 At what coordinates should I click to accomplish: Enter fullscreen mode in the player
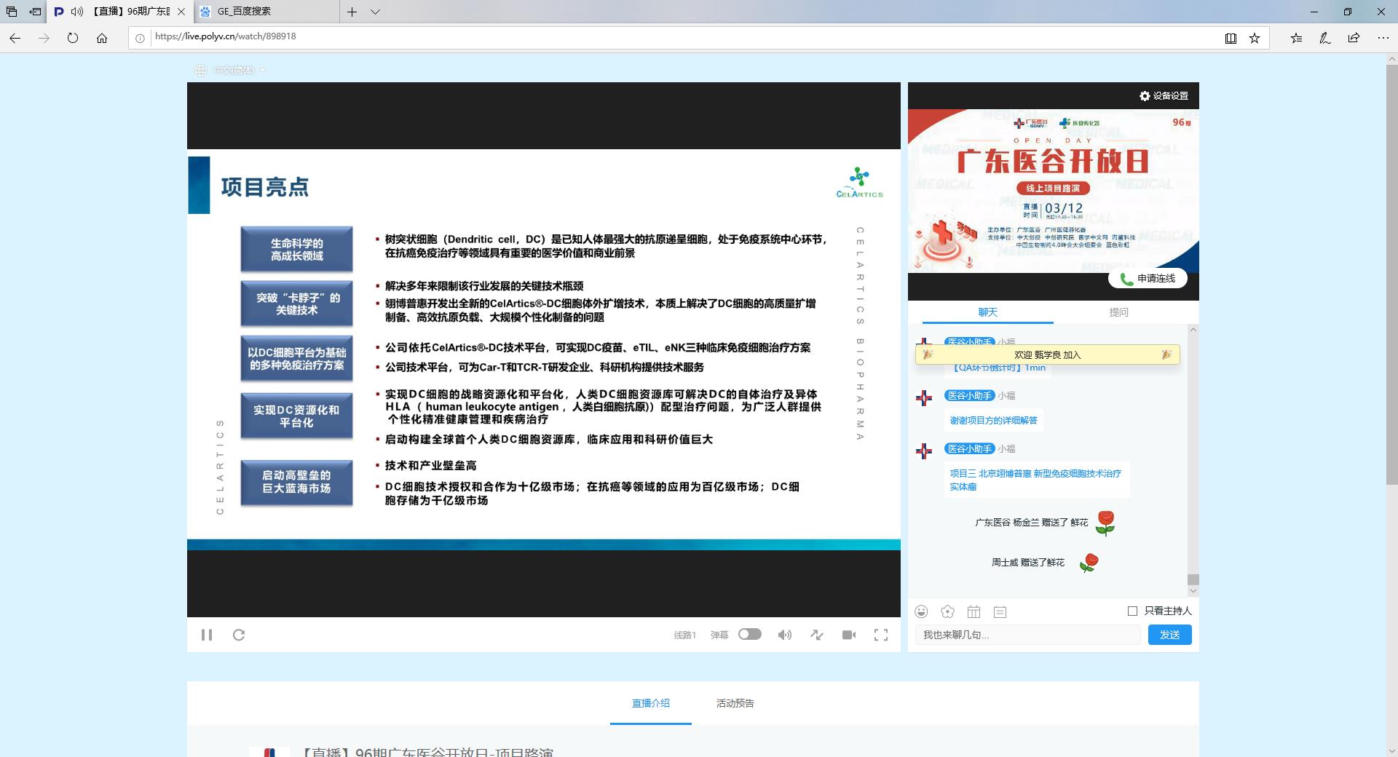(881, 635)
